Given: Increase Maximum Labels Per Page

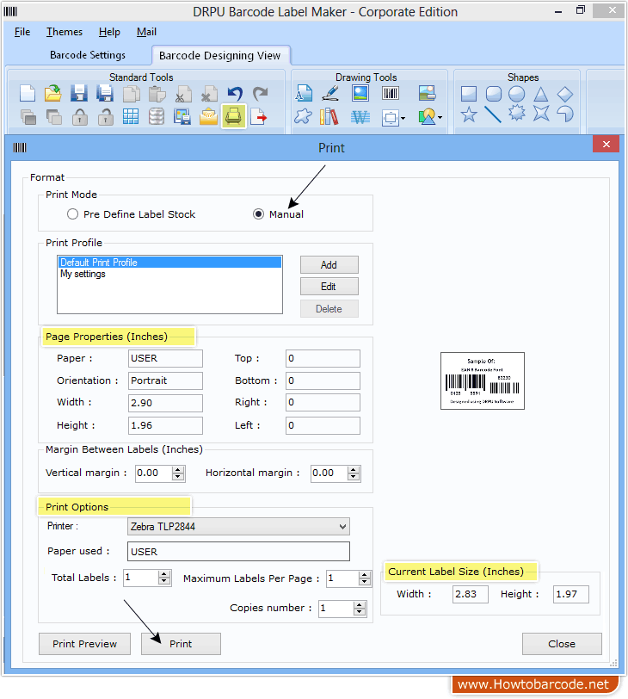Looking at the screenshot, I should tap(365, 575).
